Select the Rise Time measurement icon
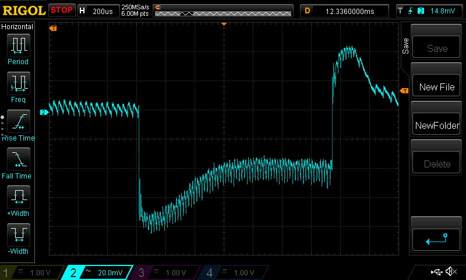Viewport: 466px width, 280px height. 19,121
